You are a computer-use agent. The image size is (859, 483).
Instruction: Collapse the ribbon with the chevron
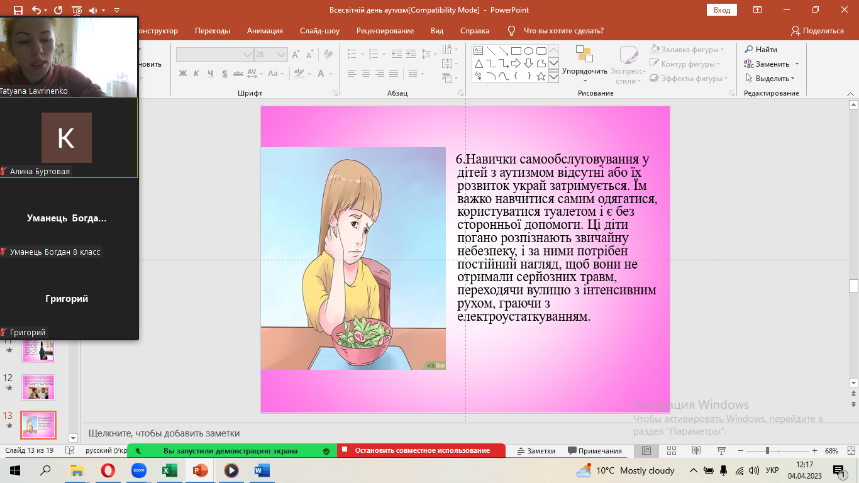pyautogui.click(x=851, y=93)
